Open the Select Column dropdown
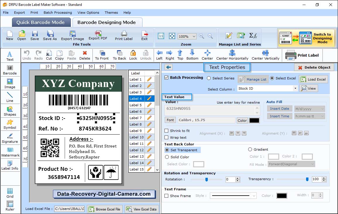 (x=295, y=88)
